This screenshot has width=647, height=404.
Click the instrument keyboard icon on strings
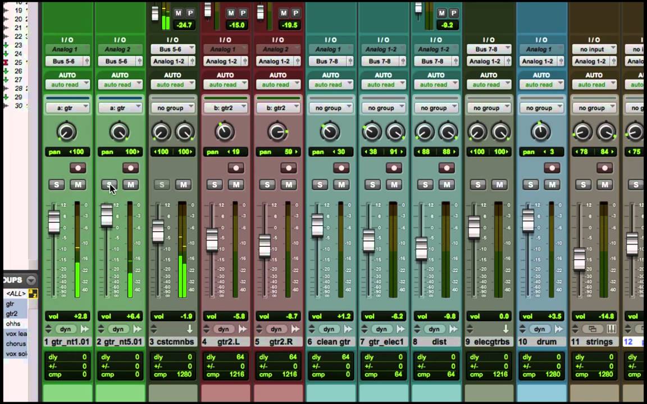click(612, 329)
